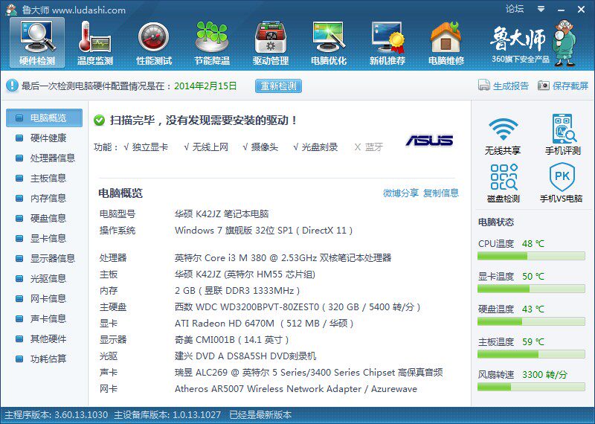The image size is (595, 424).
Task: Click the 2 GB DDR3 1333MHz memory text
Action: [x=237, y=291]
